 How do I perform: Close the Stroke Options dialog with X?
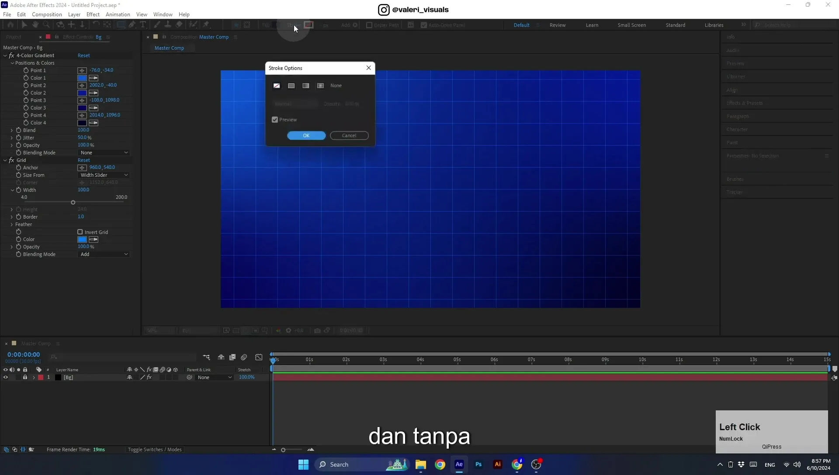[x=369, y=68]
